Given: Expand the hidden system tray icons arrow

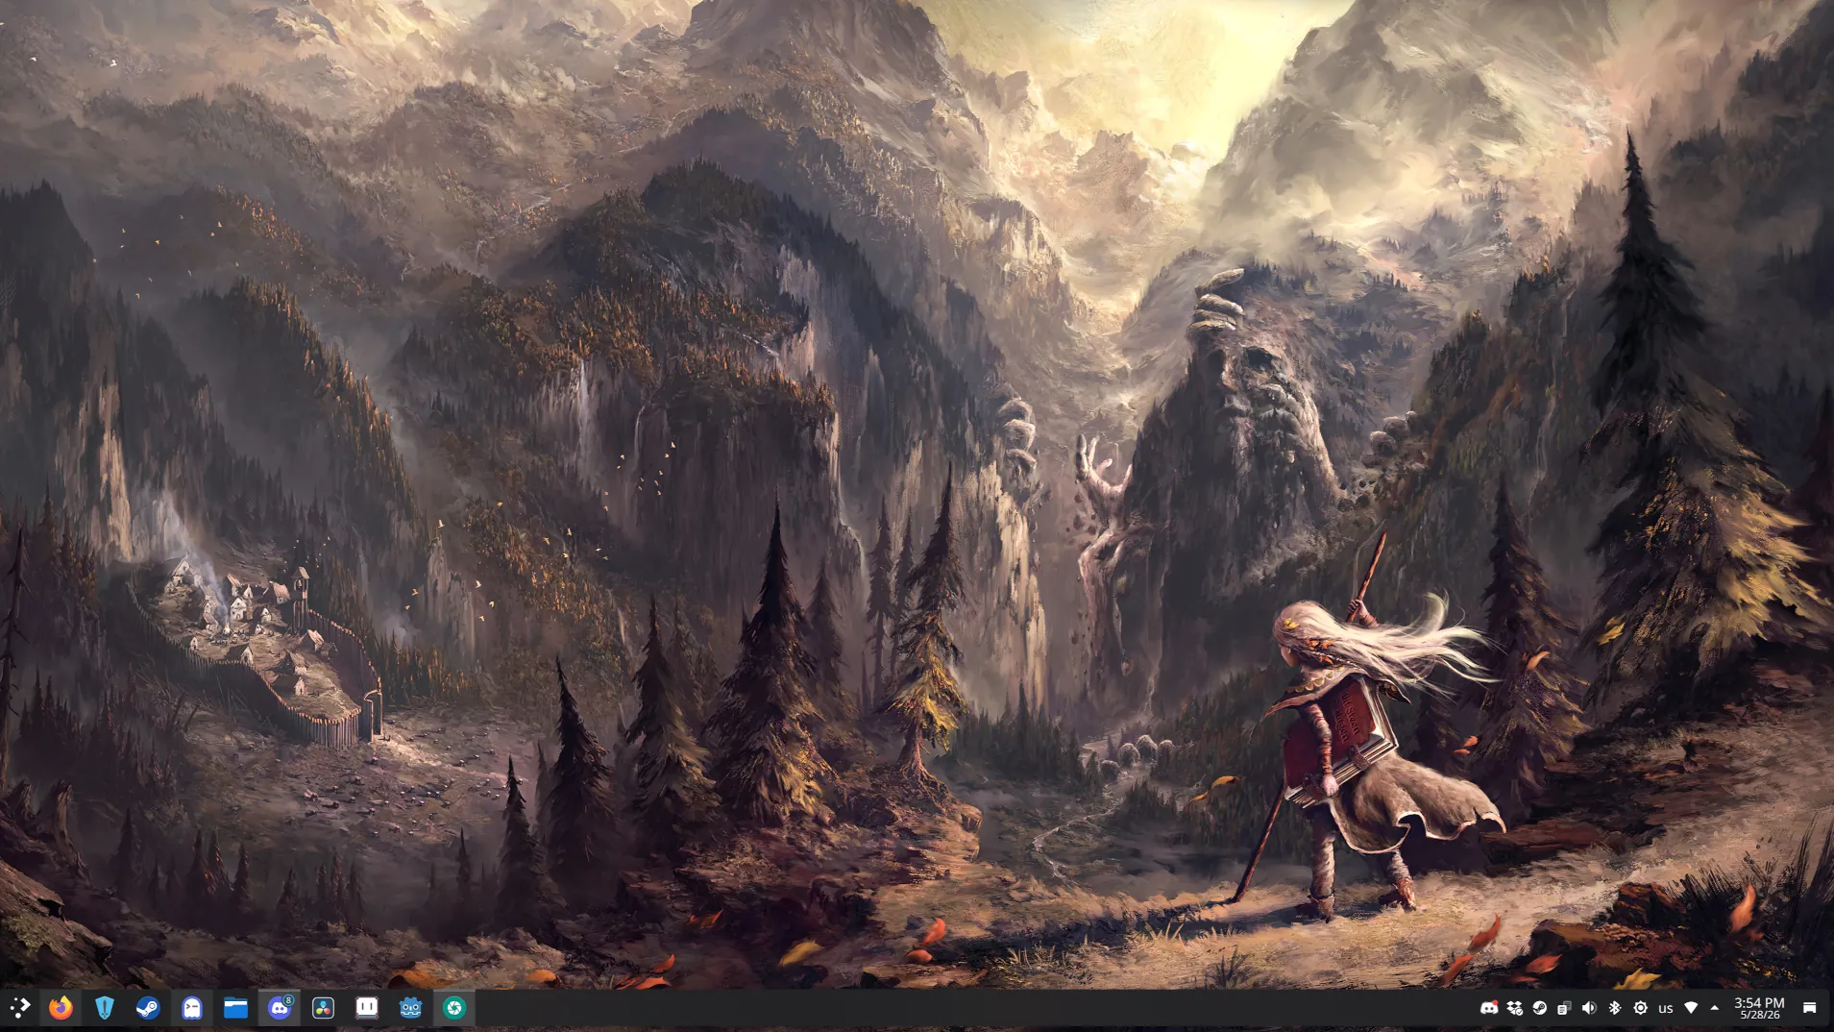Looking at the screenshot, I should [1715, 1008].
